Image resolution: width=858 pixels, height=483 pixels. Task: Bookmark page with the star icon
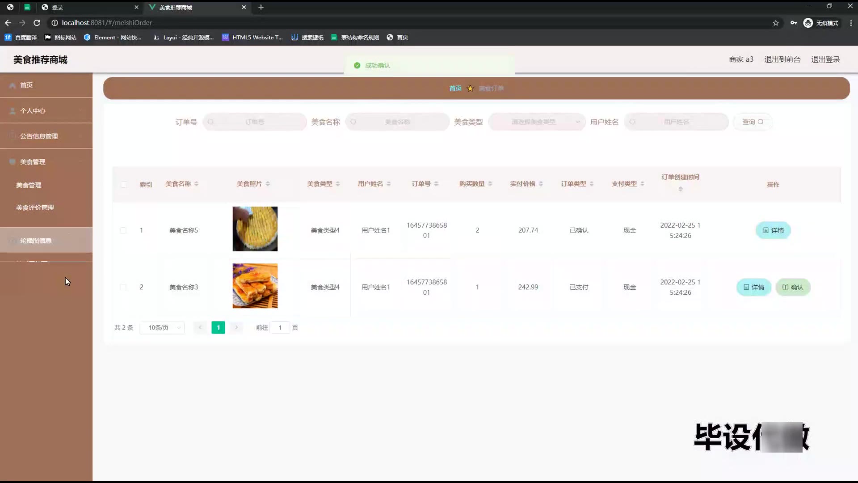pos(776,23)
